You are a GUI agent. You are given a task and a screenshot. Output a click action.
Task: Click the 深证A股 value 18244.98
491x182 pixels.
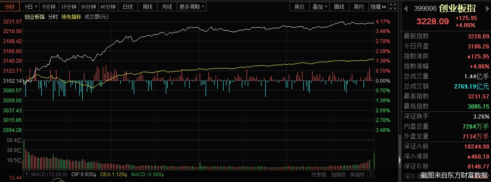pos(477,147)
